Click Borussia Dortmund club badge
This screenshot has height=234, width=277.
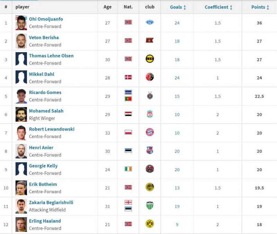[x=150, y=224]
